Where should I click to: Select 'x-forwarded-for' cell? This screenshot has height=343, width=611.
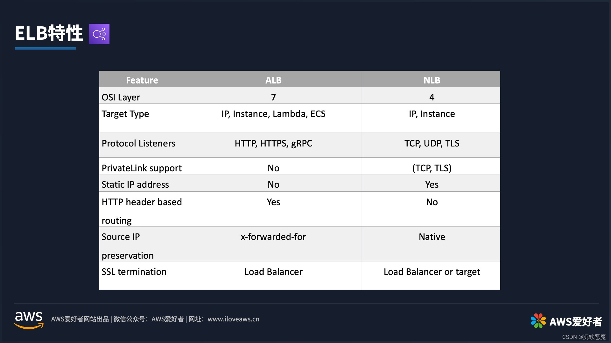(x=273, y=237)
